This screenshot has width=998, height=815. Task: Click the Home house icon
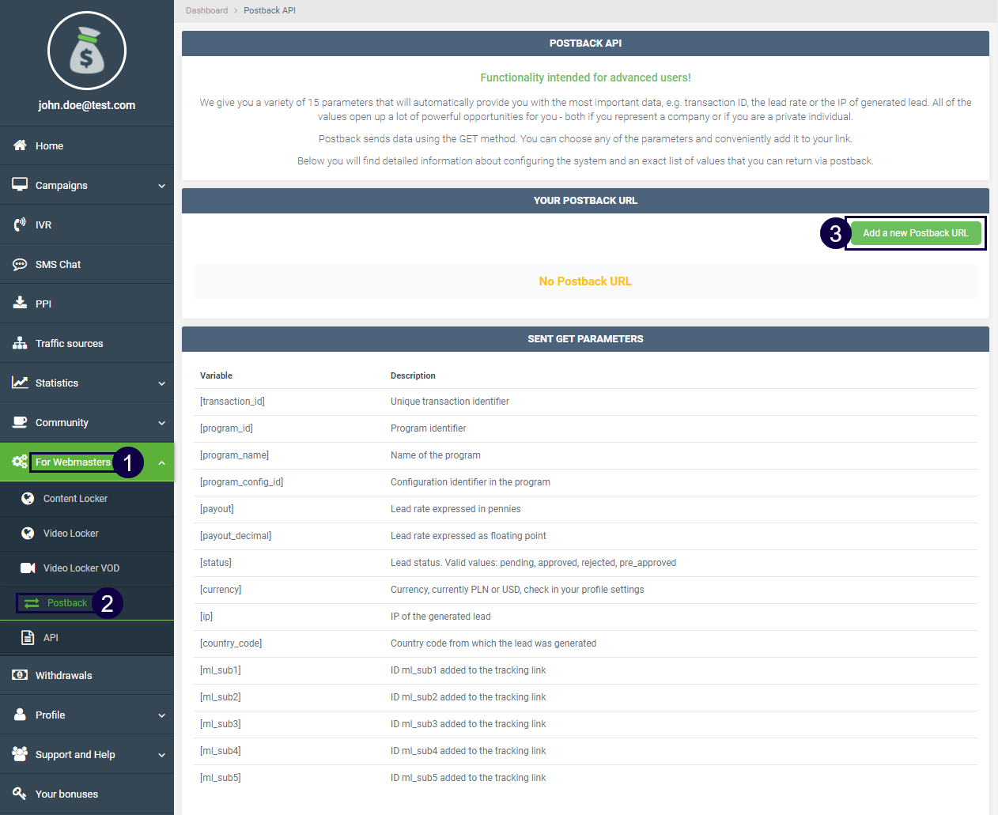(x=20, y=145)
